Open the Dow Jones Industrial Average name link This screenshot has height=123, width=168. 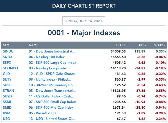coord(52,51)
